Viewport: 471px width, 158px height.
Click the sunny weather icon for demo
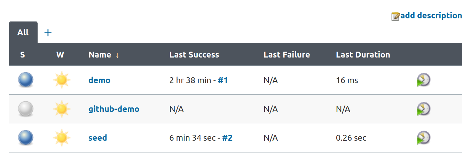coord(62,80)
